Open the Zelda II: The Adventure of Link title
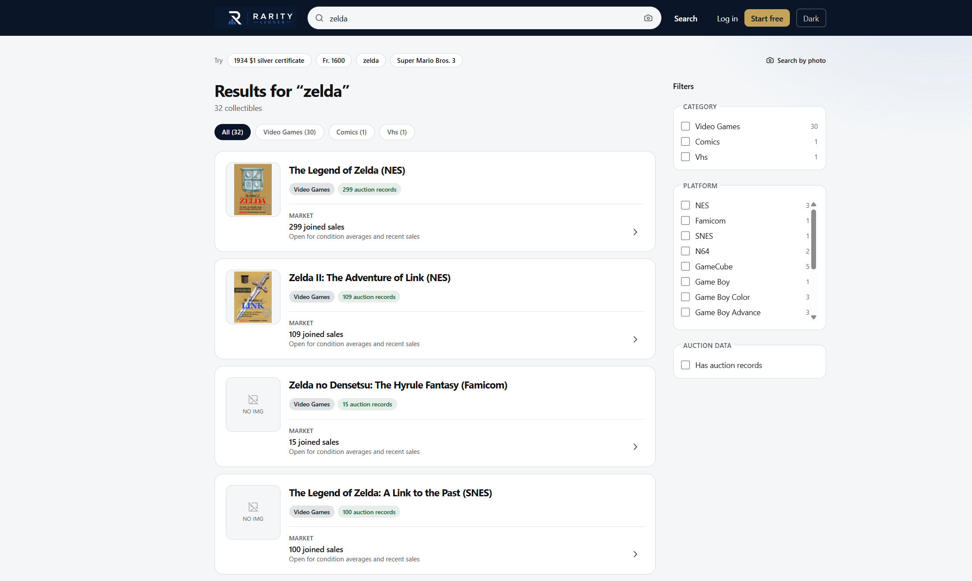972x581 pixels. click(370, 278)
